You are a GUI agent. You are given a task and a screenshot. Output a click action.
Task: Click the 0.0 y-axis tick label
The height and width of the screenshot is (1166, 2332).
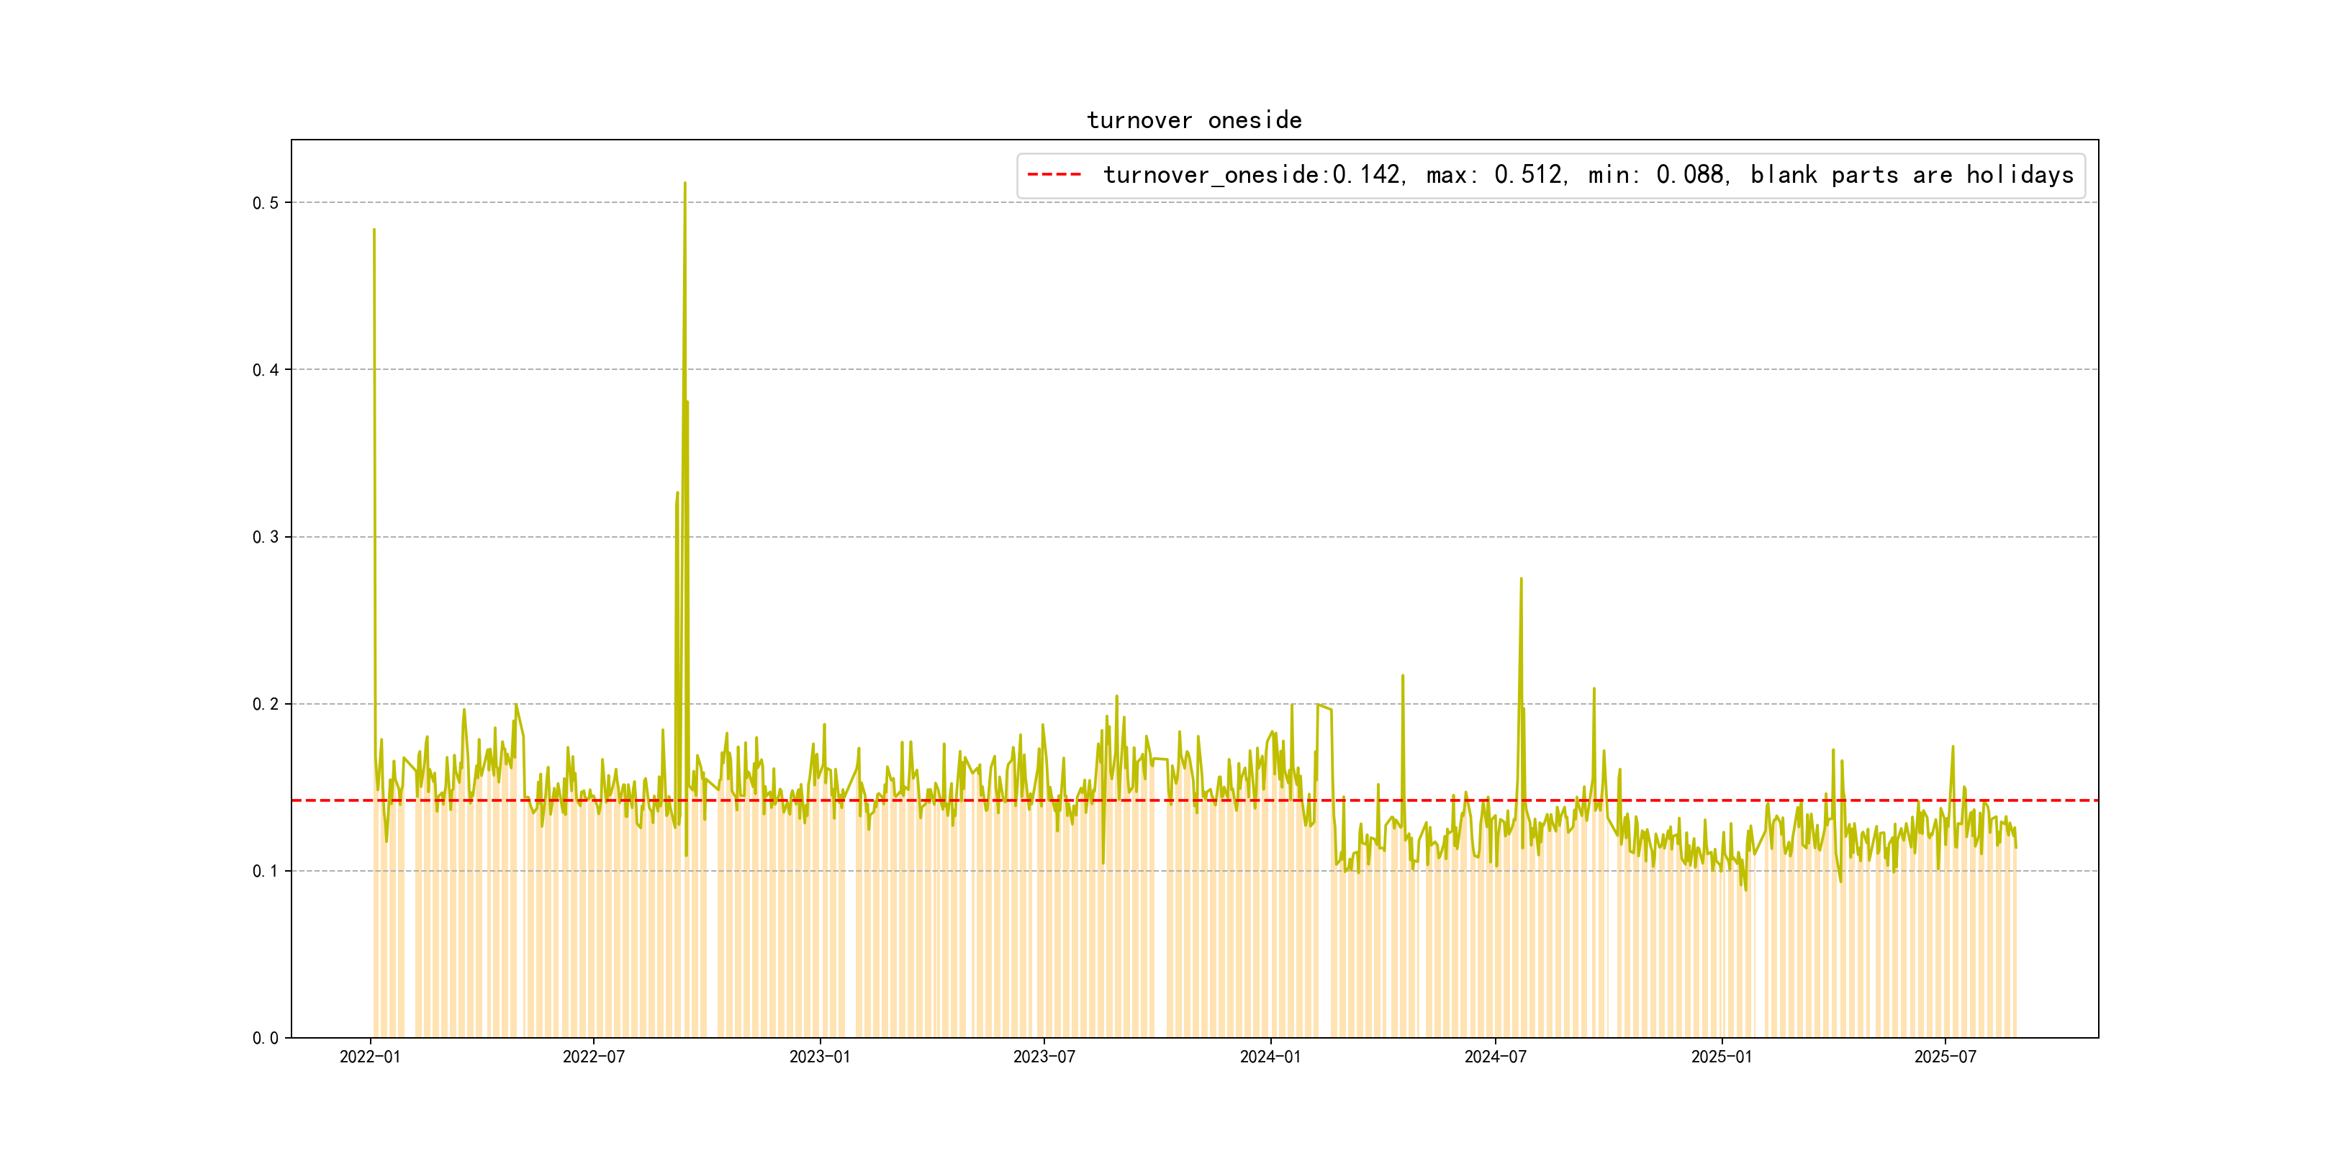click(266, 1039)
